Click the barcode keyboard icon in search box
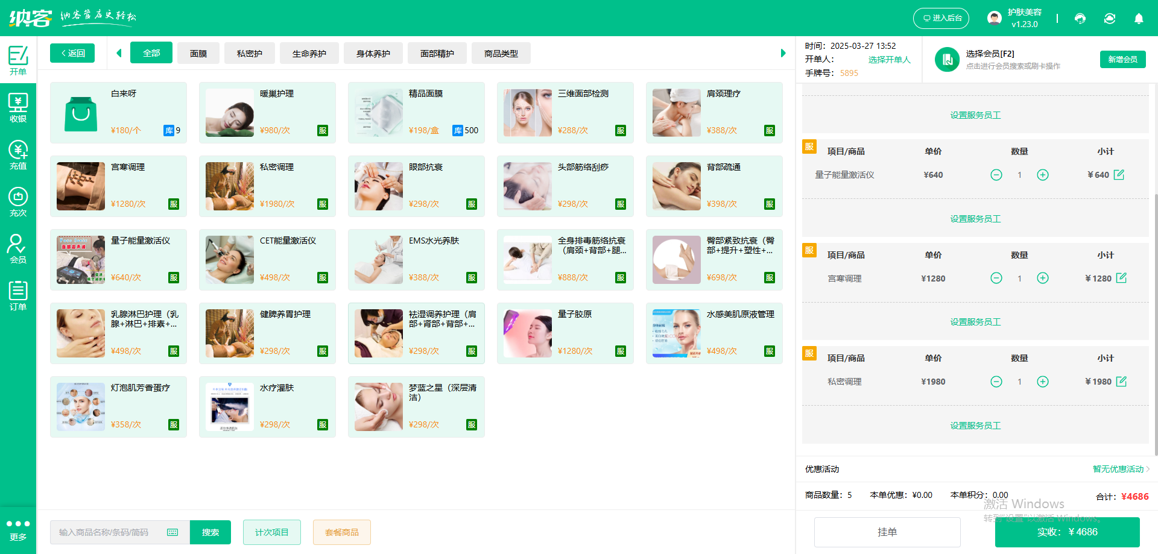The image size is (1158, 554). pos(172,532)
